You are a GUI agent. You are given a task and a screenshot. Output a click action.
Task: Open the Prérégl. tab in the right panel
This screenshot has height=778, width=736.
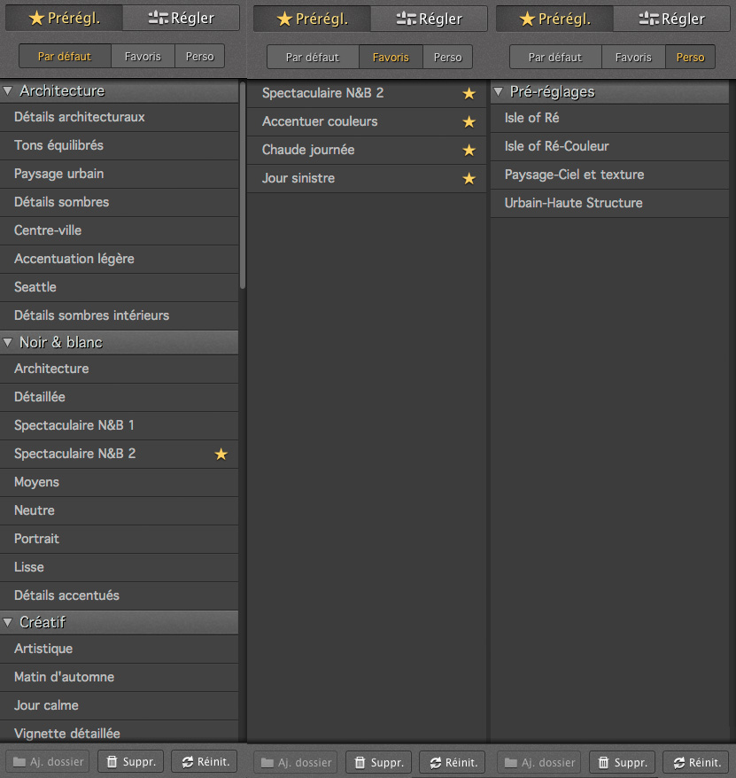(x=554, y=19)
